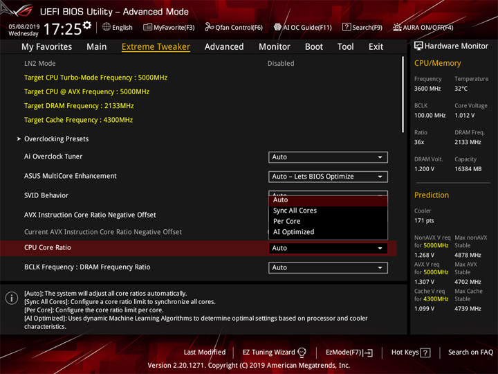
Task: Toggle AURA ON/OFF(F4) light icon
Action: 397,27
